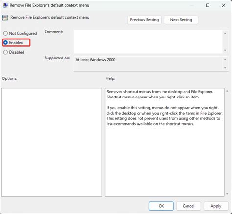The height and width of the screenshot is (214, 232).
Task: Click the 'Remove File Explorer's default context menu' heading
Action: (x=50, y=17)
